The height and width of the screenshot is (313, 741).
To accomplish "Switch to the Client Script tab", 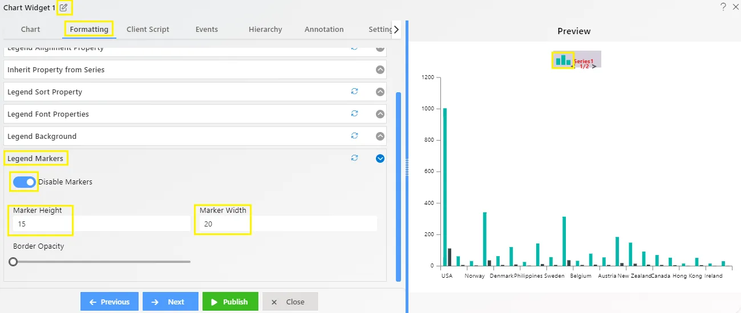I will (x=148, y=30).
